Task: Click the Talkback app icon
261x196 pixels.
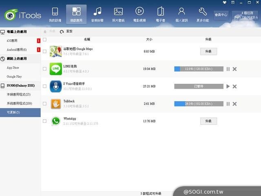Action: 55,104
